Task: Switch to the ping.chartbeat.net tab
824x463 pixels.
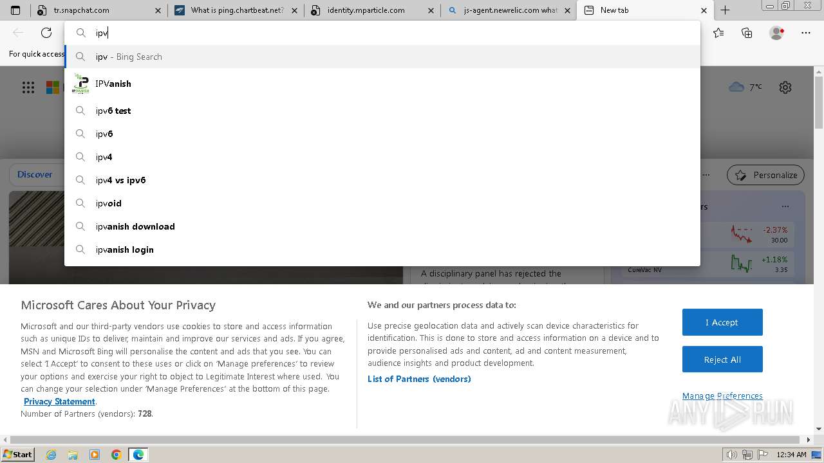Action: click(236, 10)
